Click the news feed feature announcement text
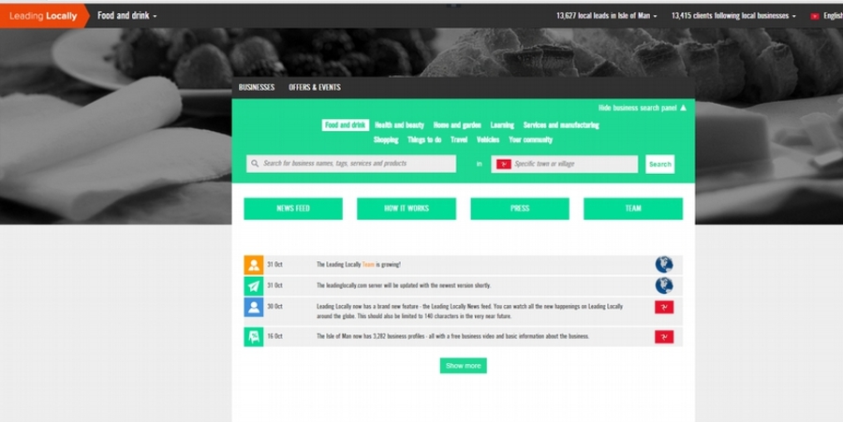The height and width of the screenshot is (422, 843). pos(469,311)
